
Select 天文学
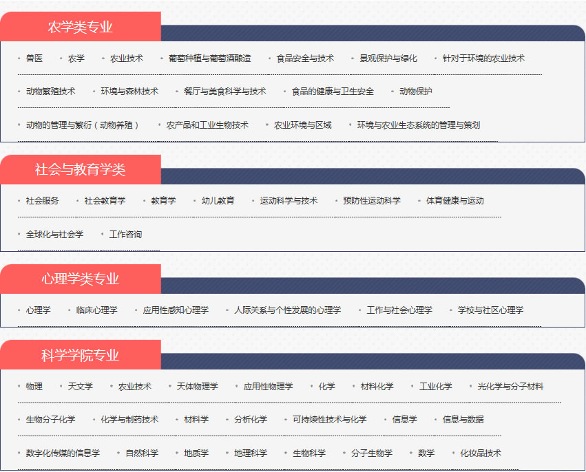pos(81,387)
